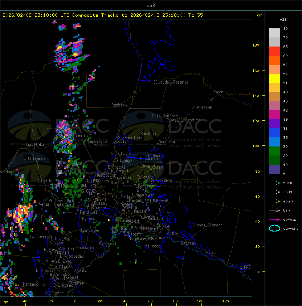Click the 'dBZ' title at window top
The width and height of the screenshot is (302, 306).
(x=151, y=5)
